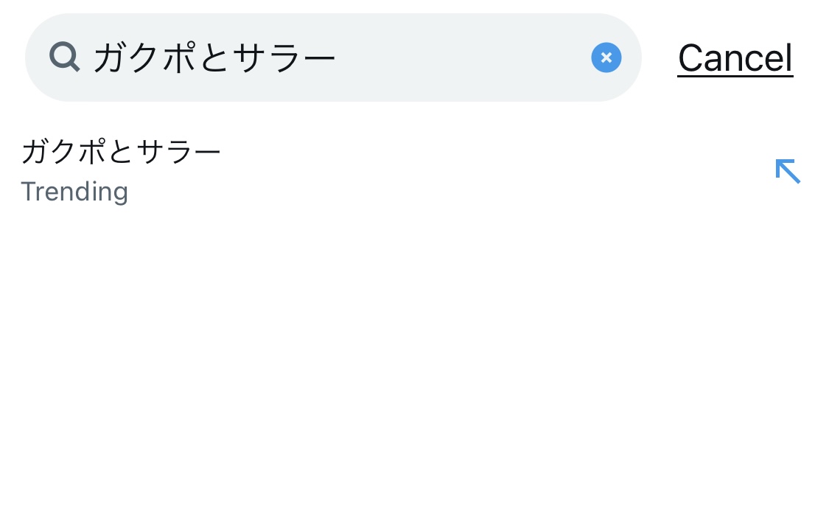
Task: Choose the first suggestion row labeled Trending
Action: click(x=295, y=171)
